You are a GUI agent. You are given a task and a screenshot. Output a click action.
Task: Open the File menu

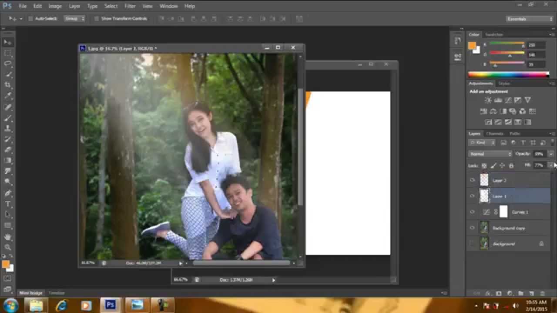[23, 6]
